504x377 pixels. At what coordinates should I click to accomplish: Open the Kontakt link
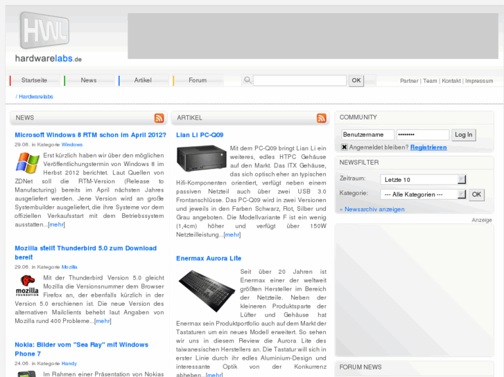pos(451,81)
